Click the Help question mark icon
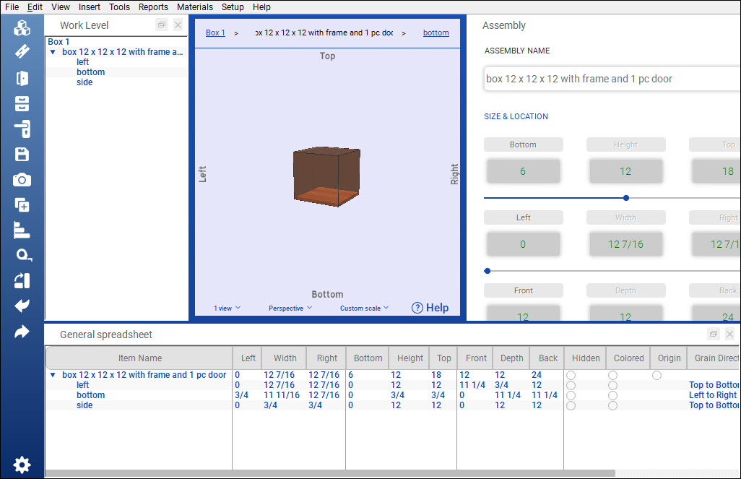Image resolution: width=741 pixels, height=479 pixels. [x=417, y=308]
